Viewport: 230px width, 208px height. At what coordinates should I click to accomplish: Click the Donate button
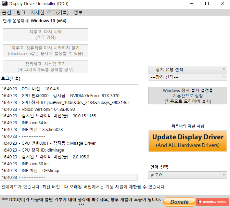coord(179,202)
